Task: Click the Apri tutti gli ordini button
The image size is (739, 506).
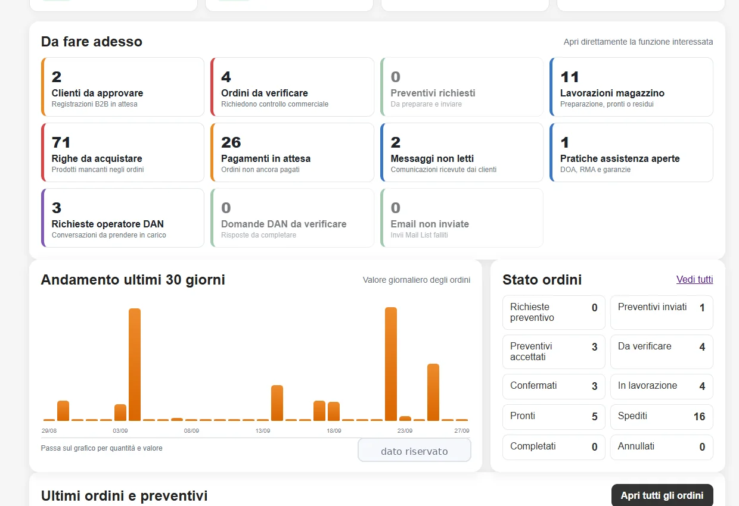Action: 662,495
